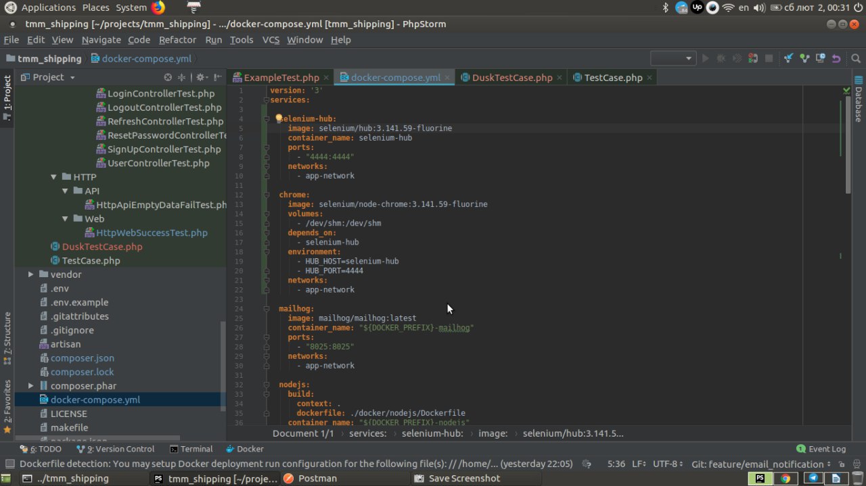
Task: Toggle the 6: TODO tool window
Action: (x=41, y=449)
